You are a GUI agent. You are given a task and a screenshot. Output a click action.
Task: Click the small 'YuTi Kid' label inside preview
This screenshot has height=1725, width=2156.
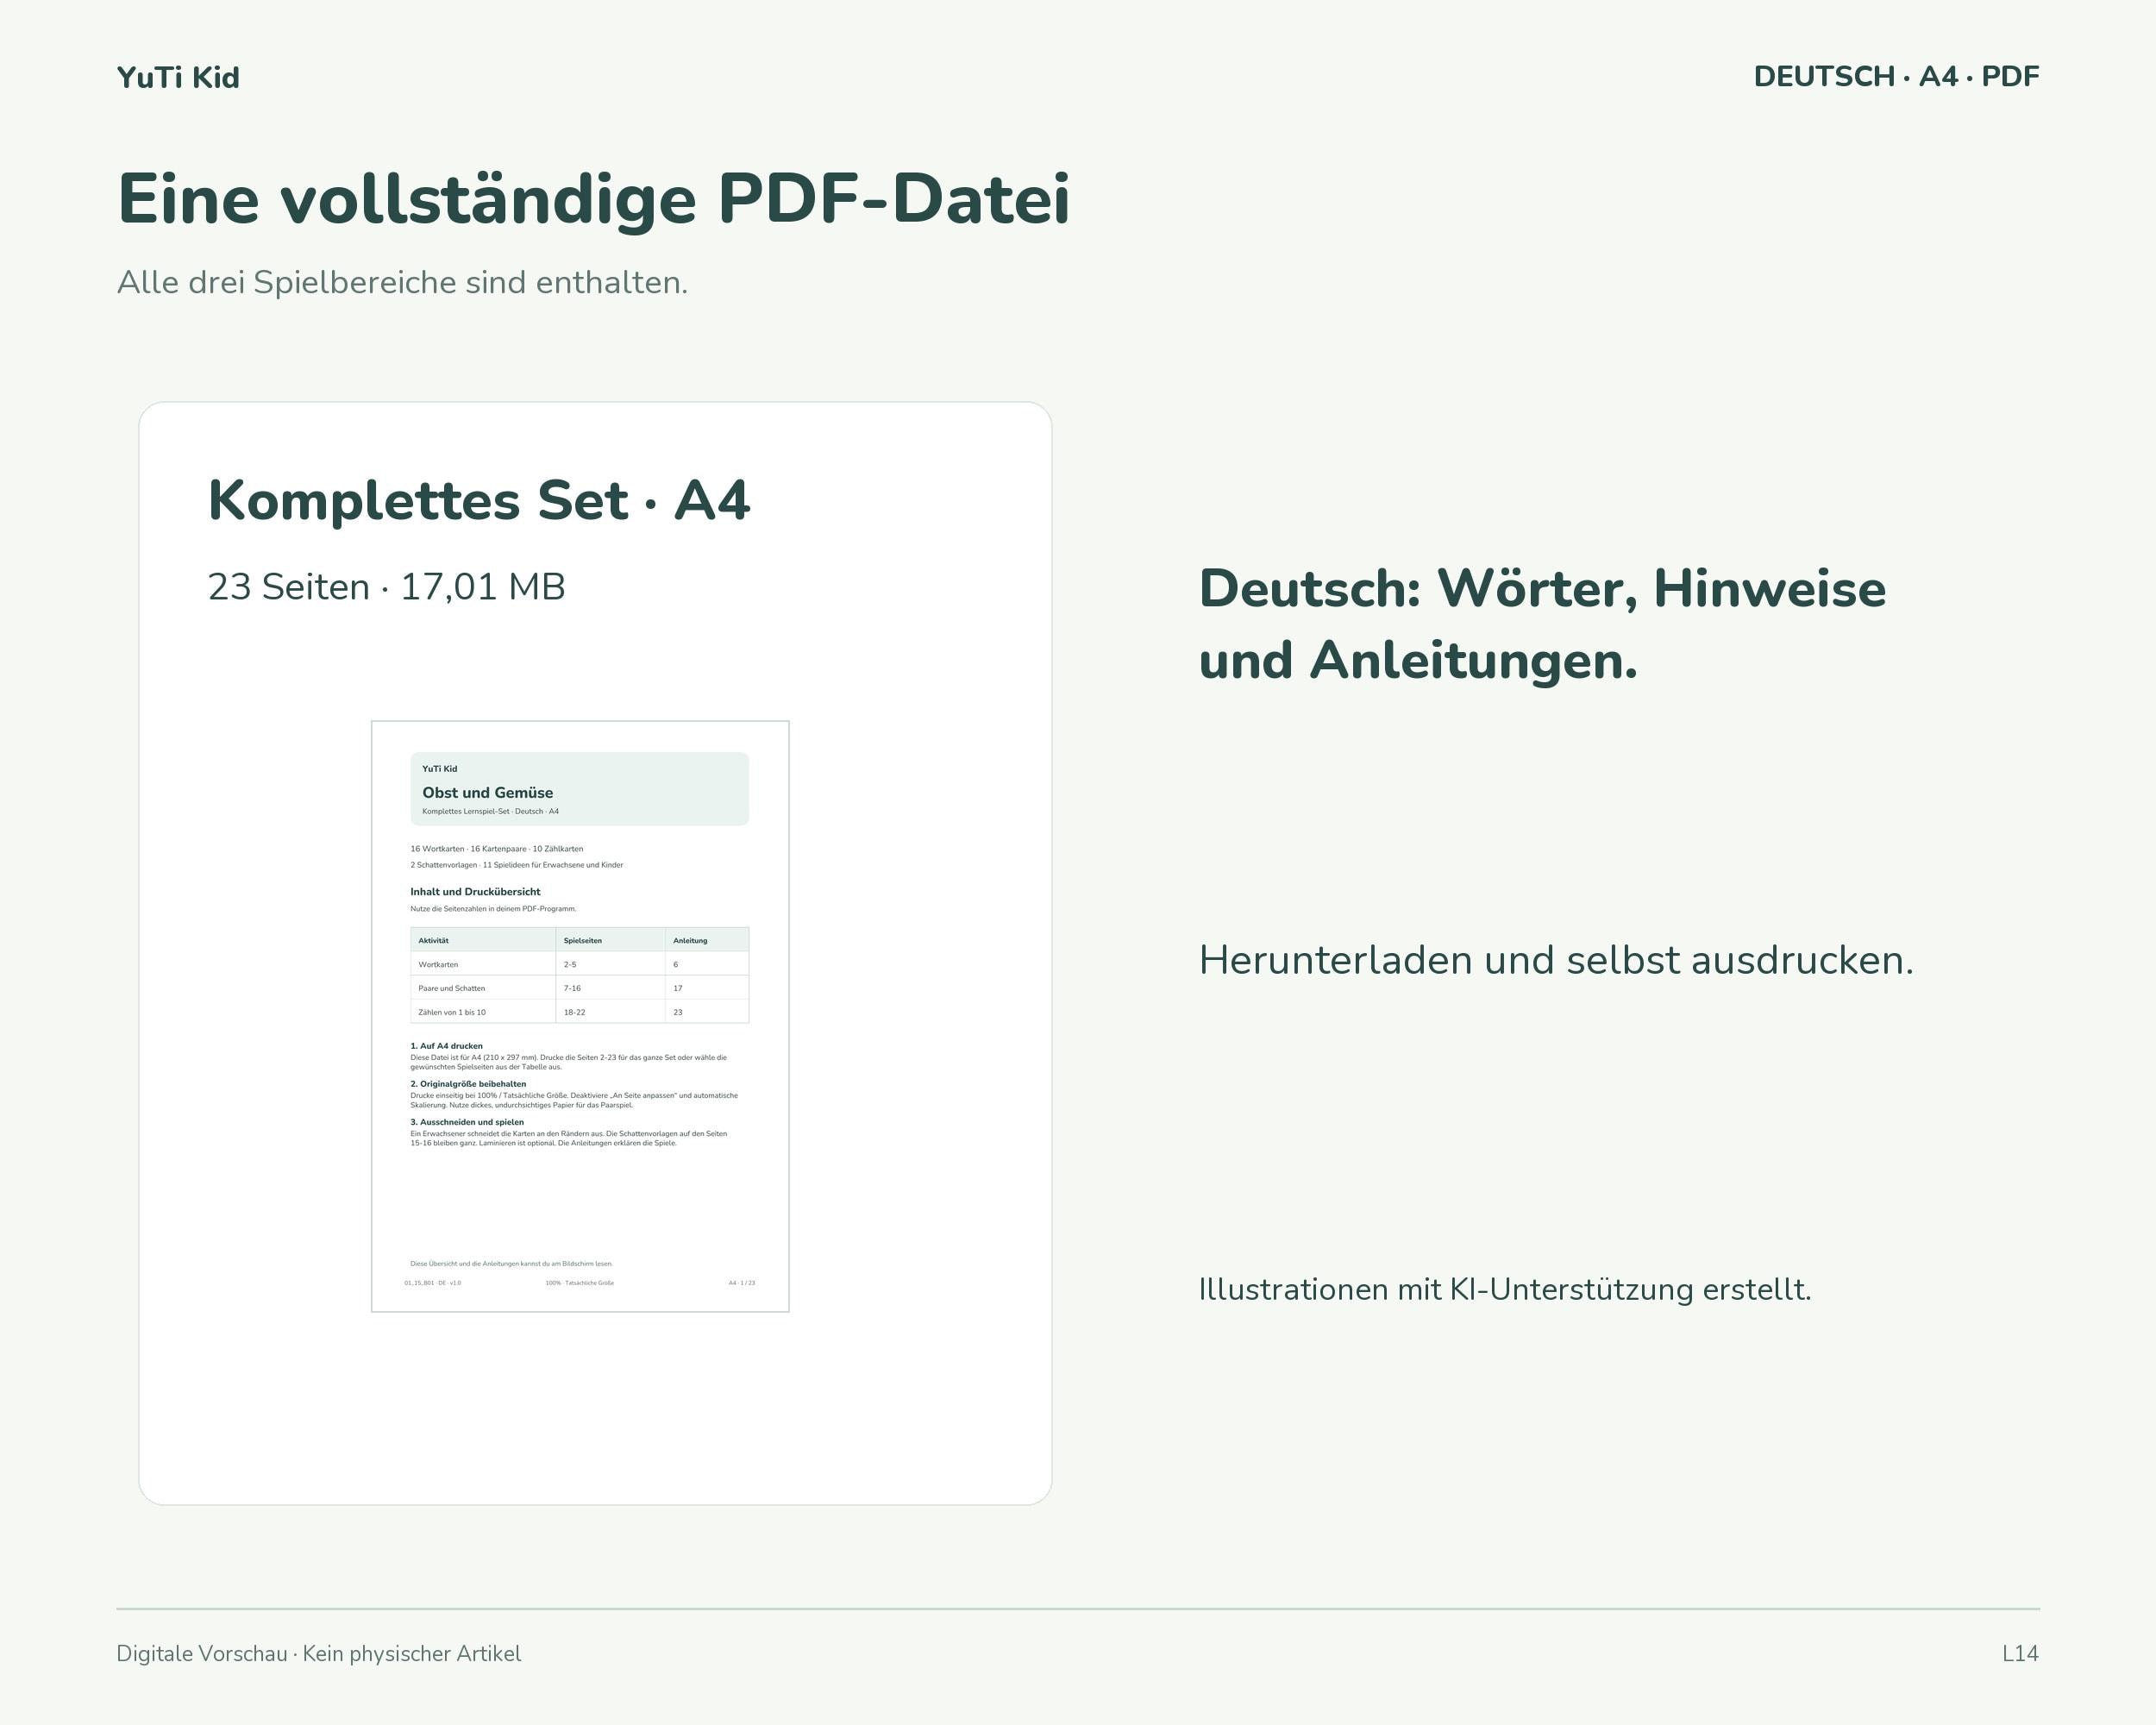click(439, 768)
